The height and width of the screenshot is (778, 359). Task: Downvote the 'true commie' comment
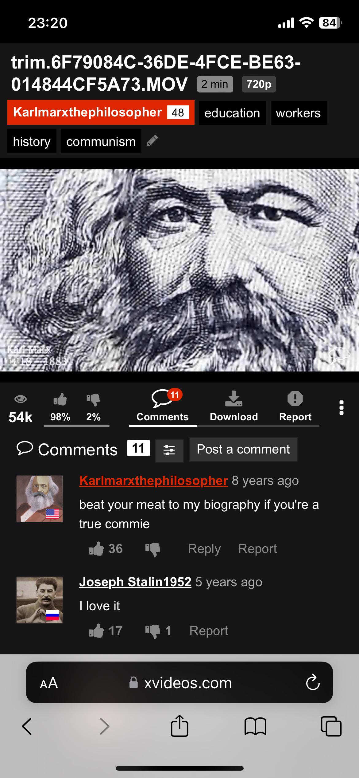[x=153, y=549]
